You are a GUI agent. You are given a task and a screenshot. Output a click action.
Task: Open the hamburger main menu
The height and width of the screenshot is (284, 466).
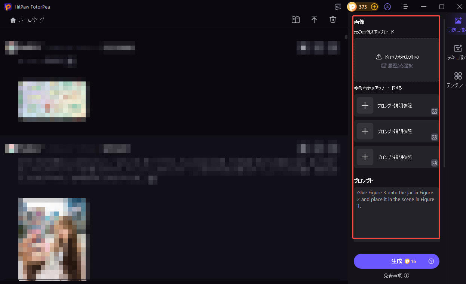click(x=406, y=7)
